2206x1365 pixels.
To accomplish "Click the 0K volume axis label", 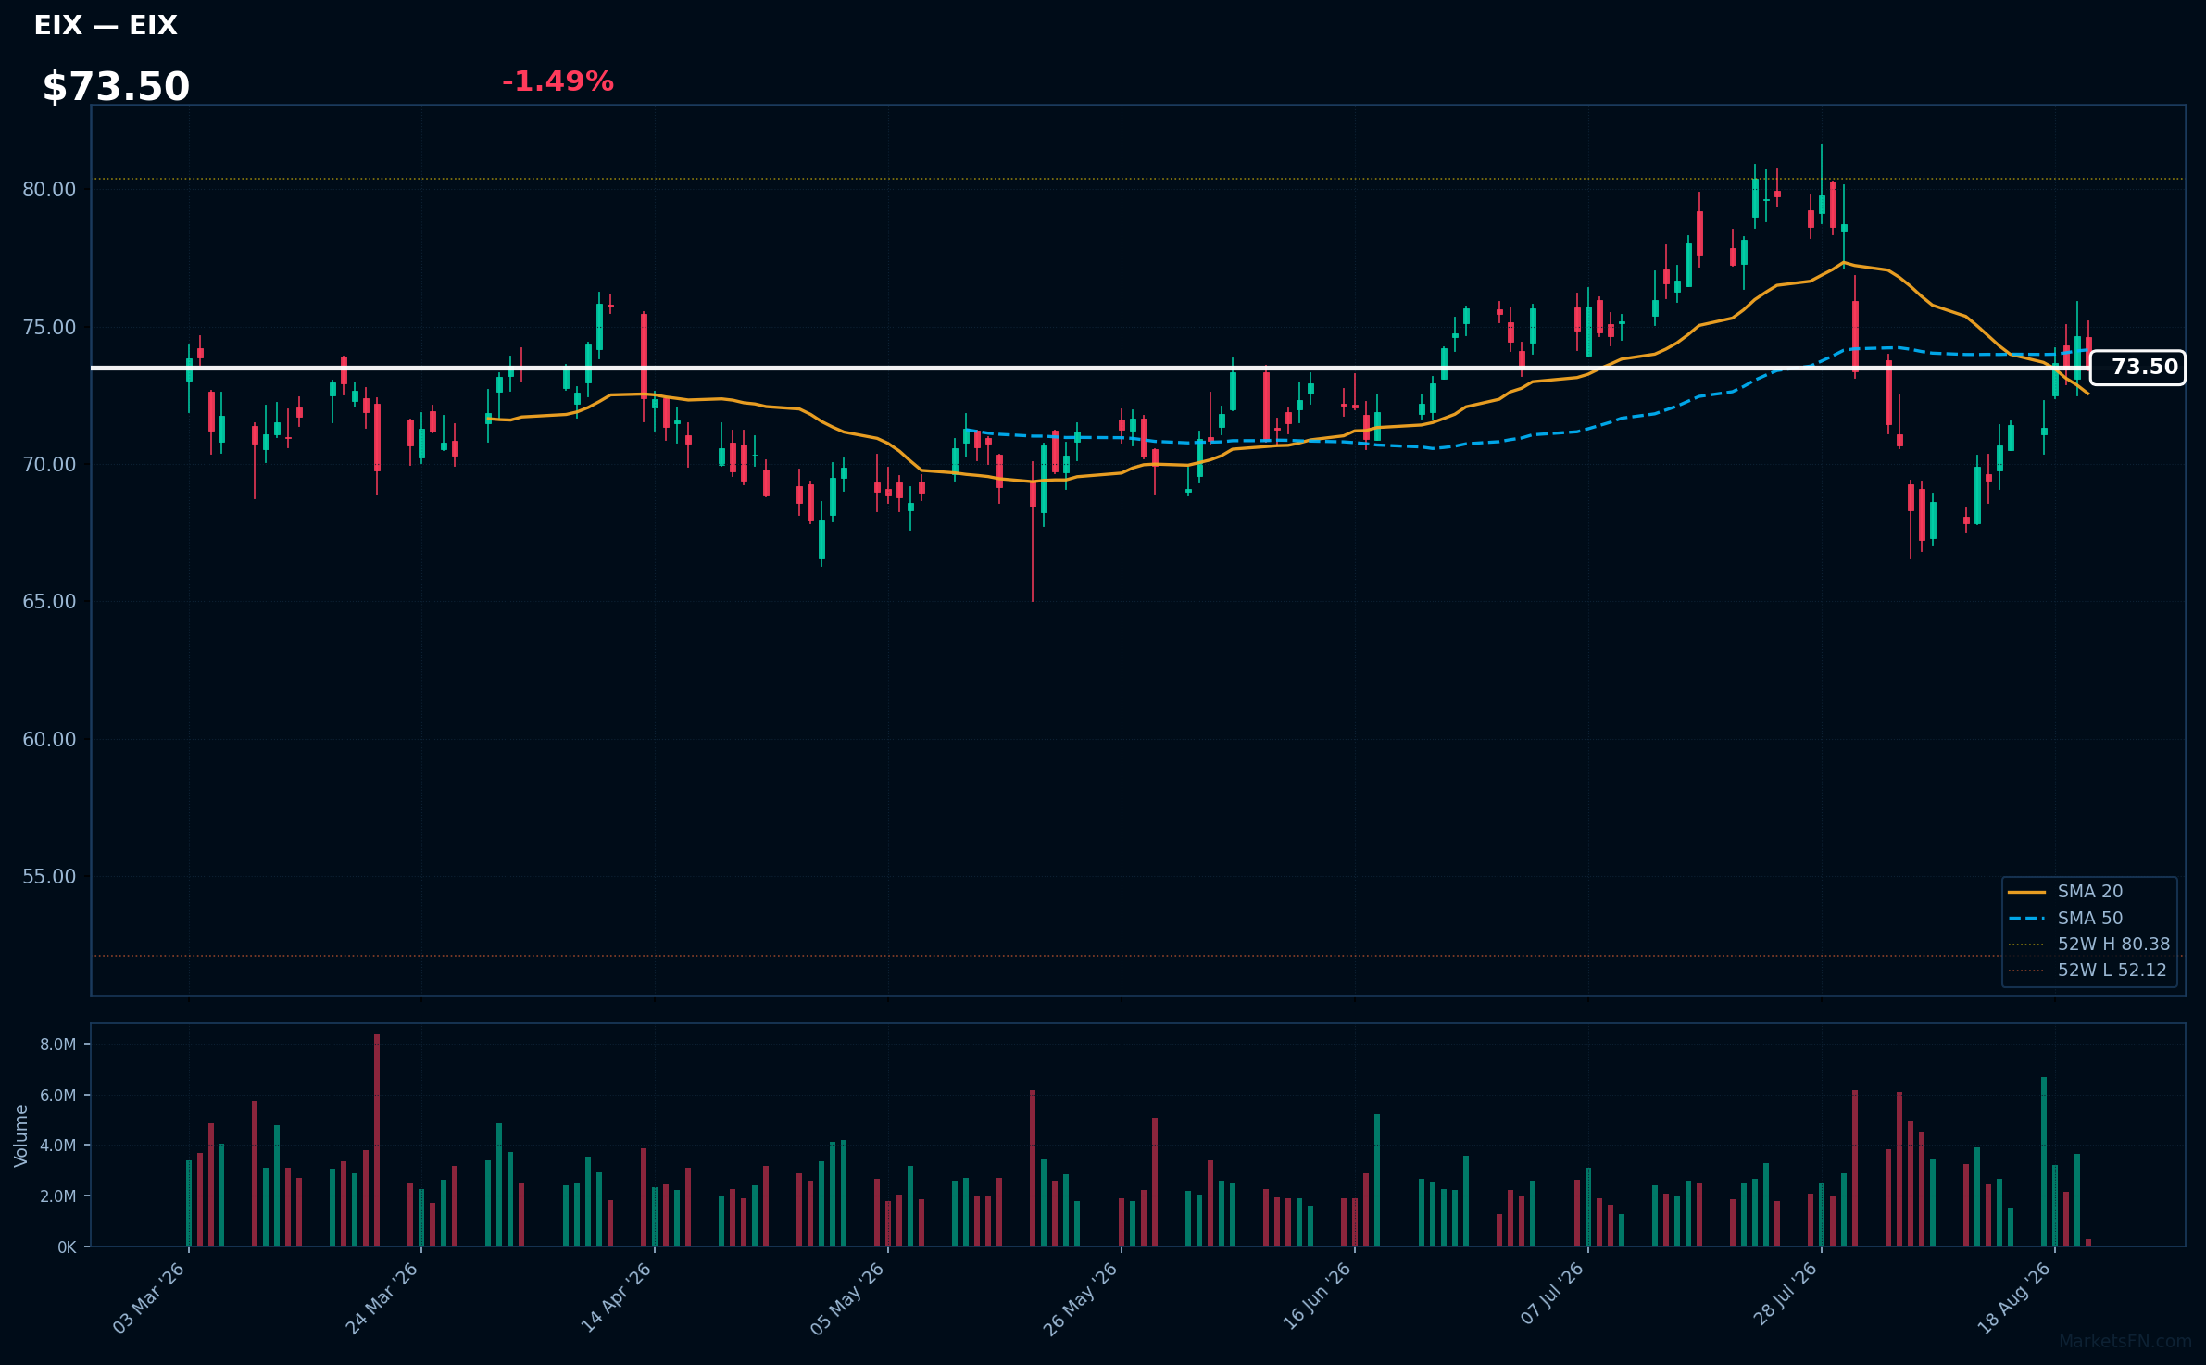I will 67,1247.
